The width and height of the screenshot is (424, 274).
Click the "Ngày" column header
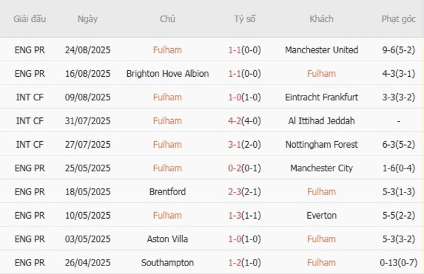87,19
